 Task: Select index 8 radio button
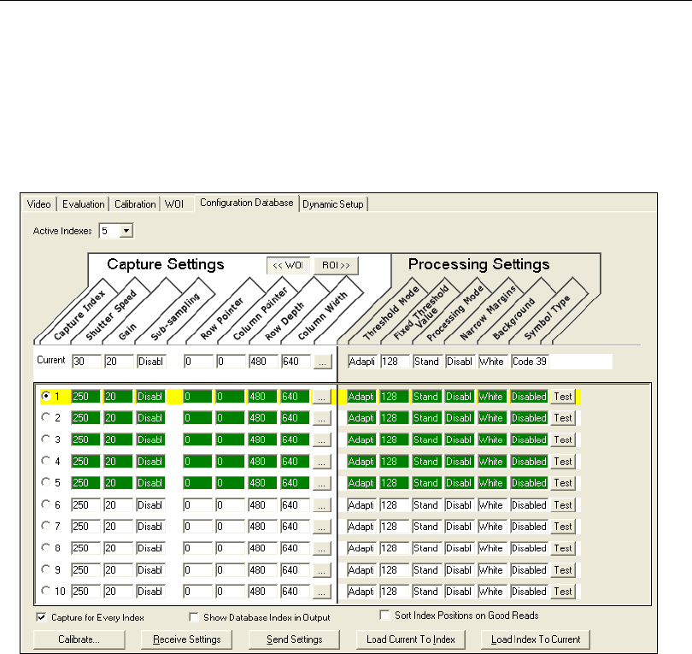point(45,546)
